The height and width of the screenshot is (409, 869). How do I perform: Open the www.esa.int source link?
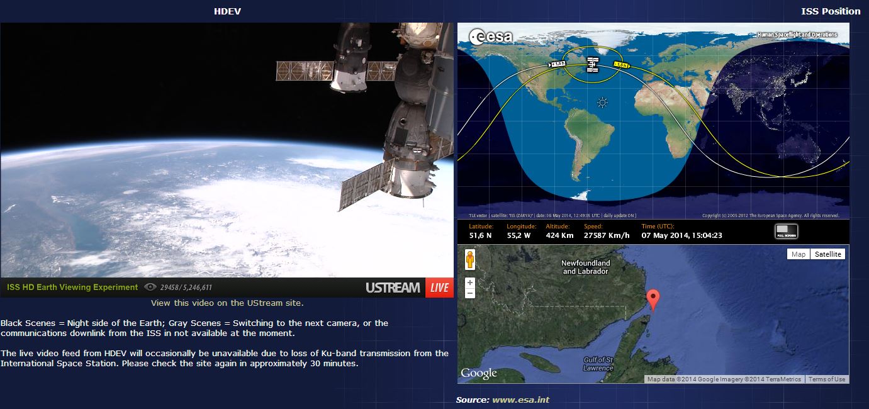point(520,400)
